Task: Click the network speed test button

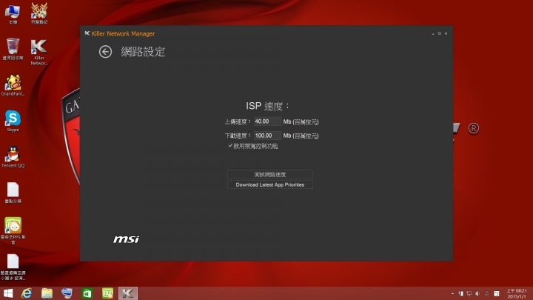Action: (270, 174)
